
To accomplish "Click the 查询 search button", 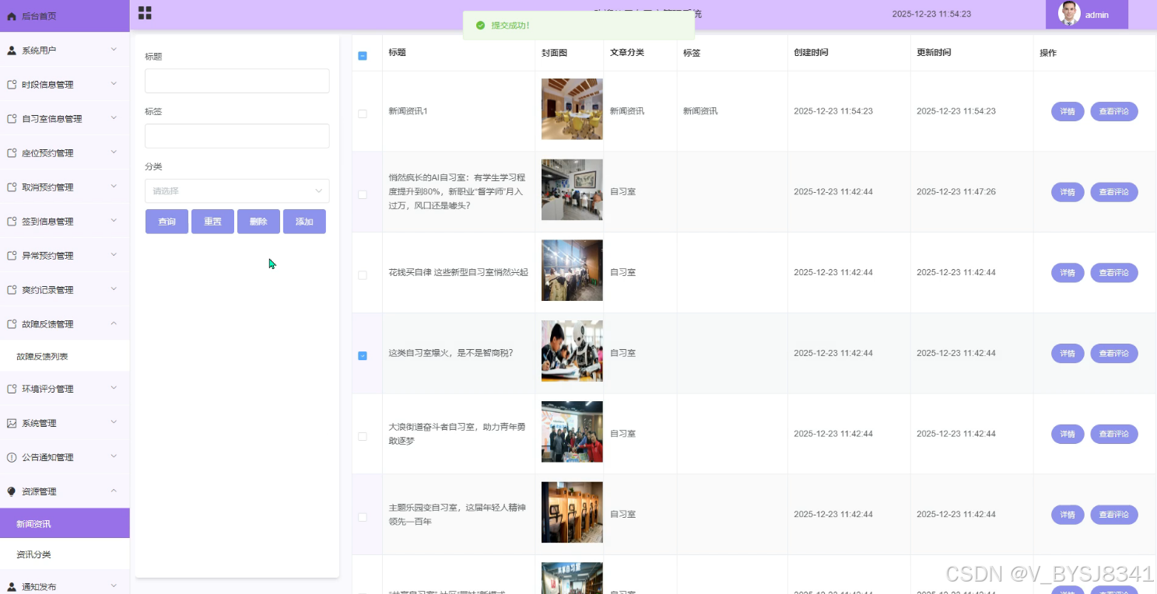I will pyautogui.click(x=167, y=222).
